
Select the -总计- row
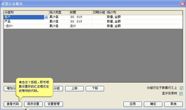tap(25, 26)
